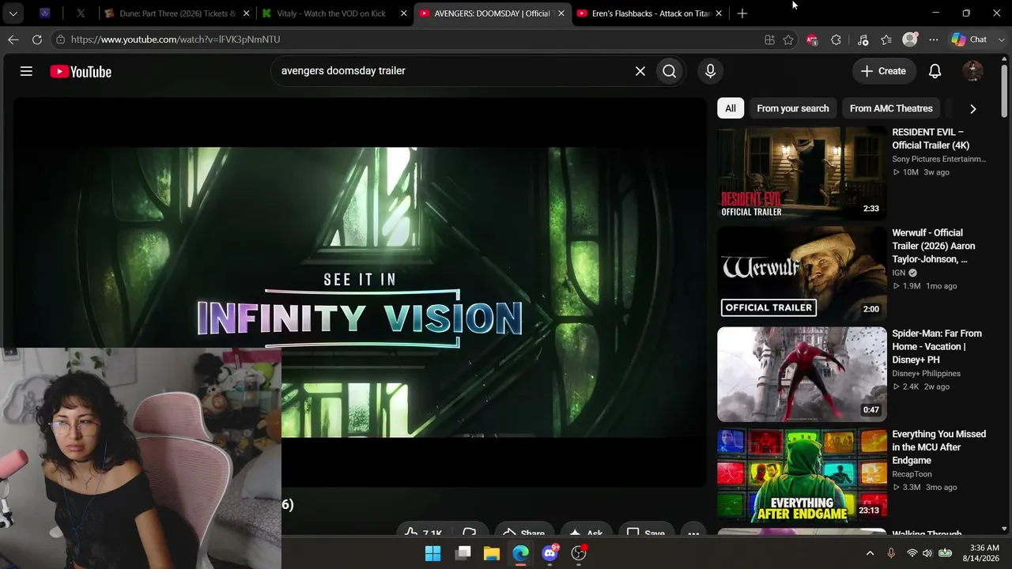1012x569 pixels.
Task: Clear the YouTube search query with the X
Action: point(640,71)
